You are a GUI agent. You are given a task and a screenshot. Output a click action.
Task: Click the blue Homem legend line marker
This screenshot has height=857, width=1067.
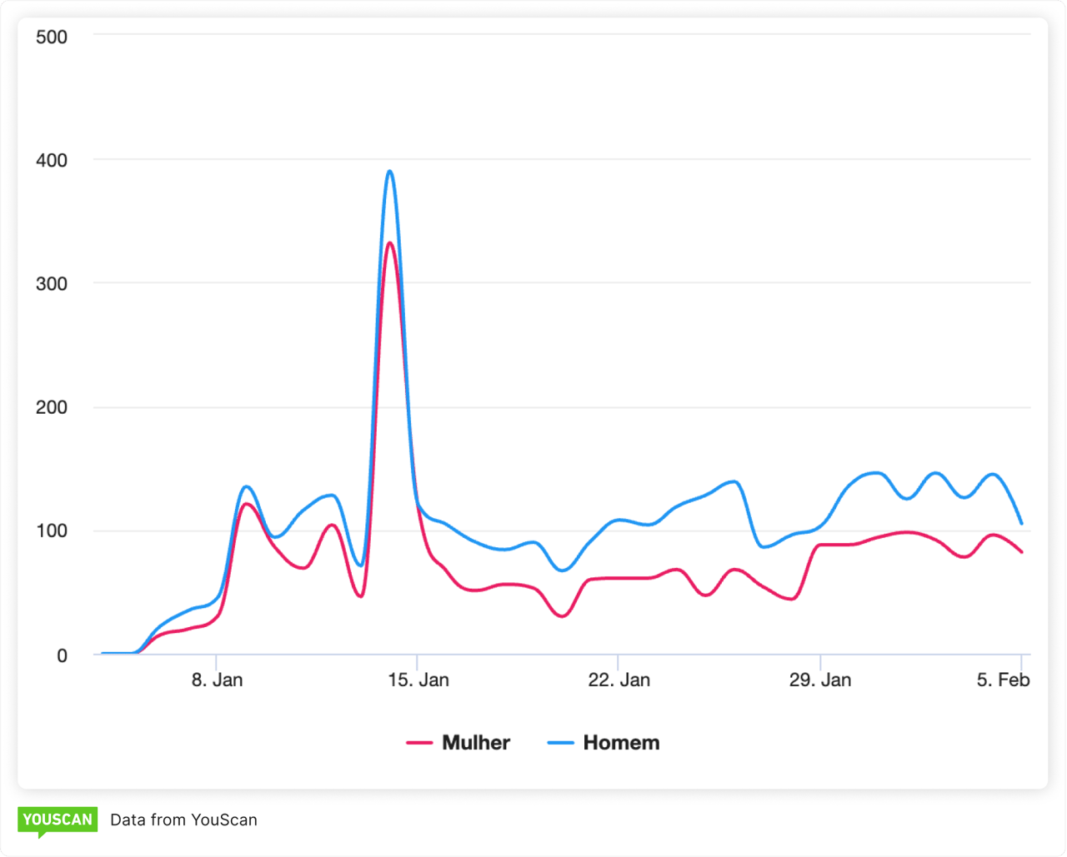pos(561,742)
